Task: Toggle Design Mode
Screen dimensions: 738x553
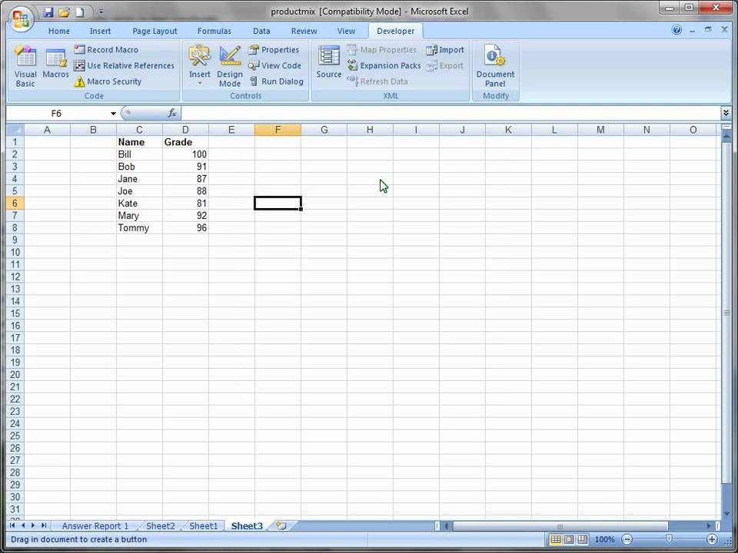Action: coord(230,66)
